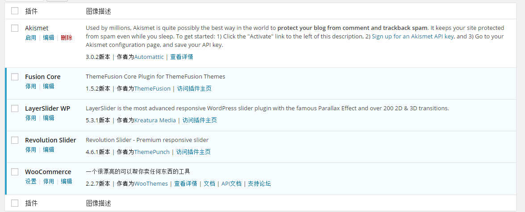Deactivate Fusion Core with 停用 link

[x=31, y=87]
